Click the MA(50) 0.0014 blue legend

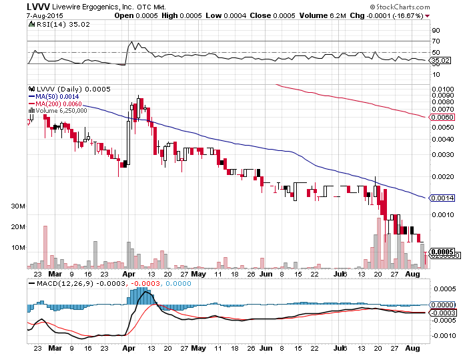coord(53,97)
